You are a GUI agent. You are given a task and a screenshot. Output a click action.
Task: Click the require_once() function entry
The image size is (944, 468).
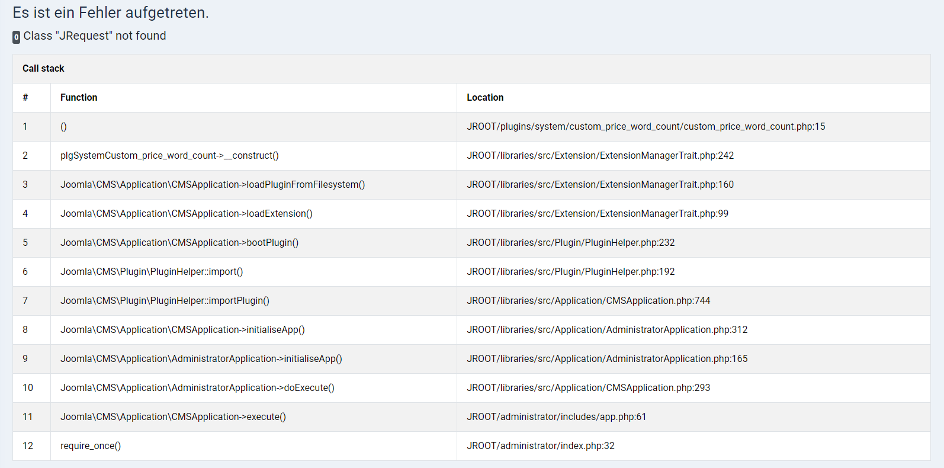click(x=91, y=446)
